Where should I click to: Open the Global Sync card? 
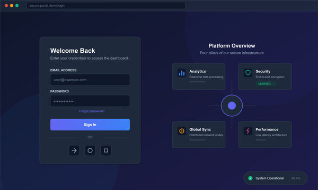(199, 135)
